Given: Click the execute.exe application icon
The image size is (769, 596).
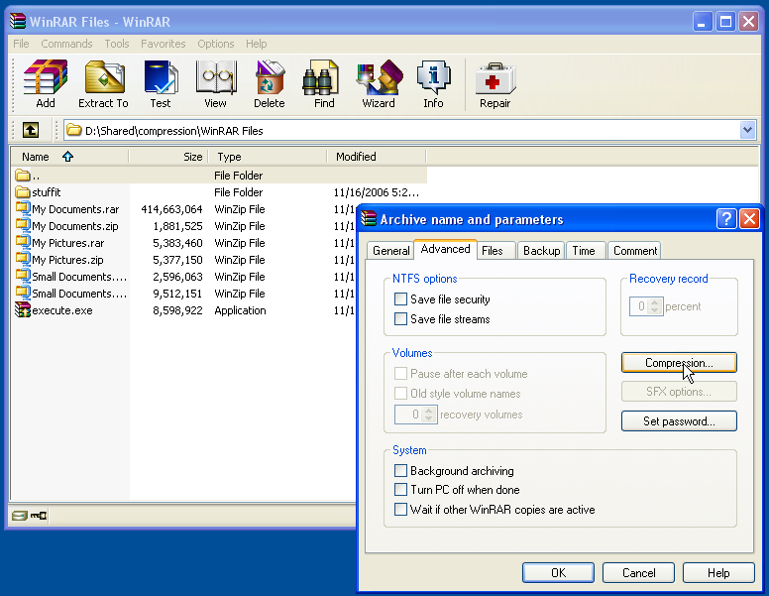Looking at the screenshot, I should (x=23, y=309).
